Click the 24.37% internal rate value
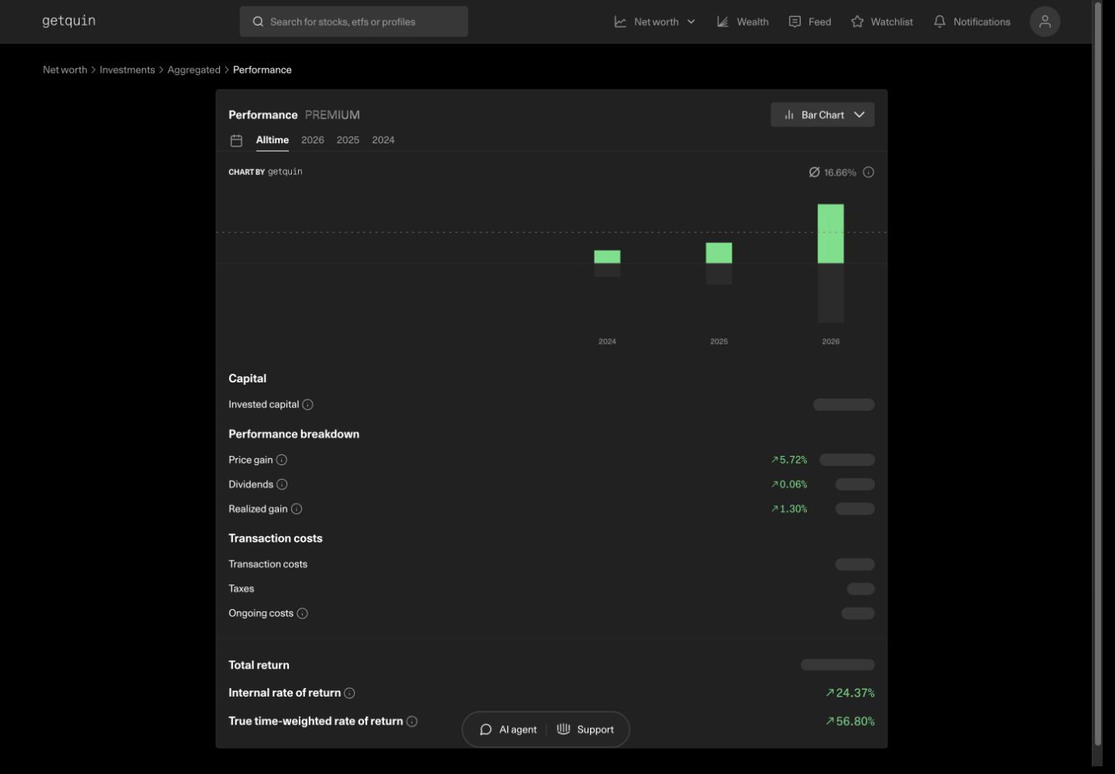Image resolution: width=1115 pixels, height=774 pixels. pos(850,694)
